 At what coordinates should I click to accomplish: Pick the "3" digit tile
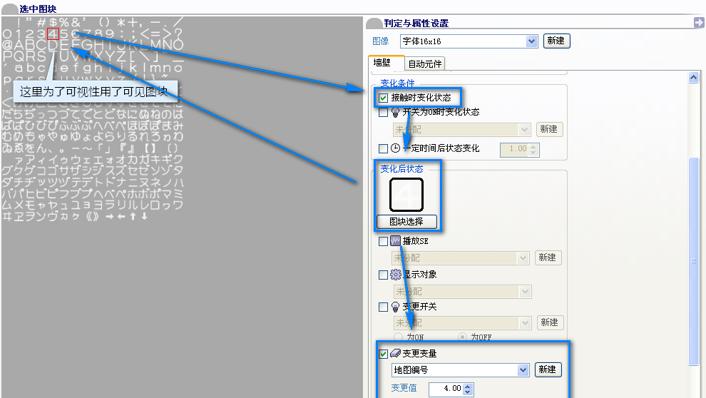[41, 34]
